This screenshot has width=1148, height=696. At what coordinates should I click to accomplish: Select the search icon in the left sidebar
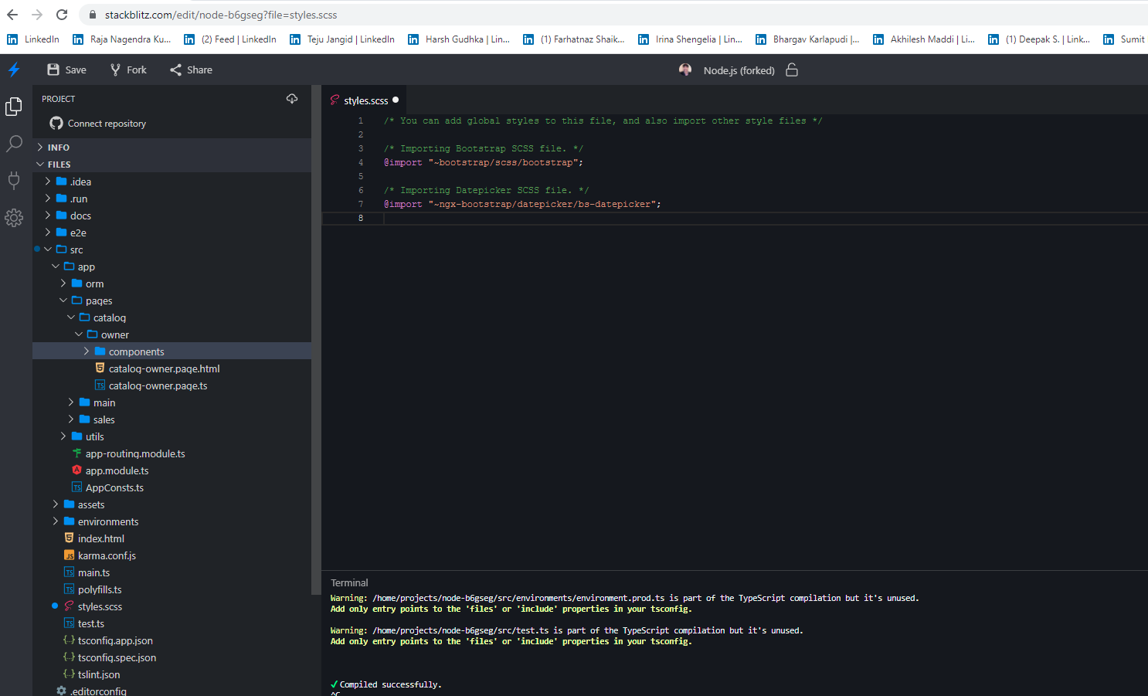[x=14, y=144]
